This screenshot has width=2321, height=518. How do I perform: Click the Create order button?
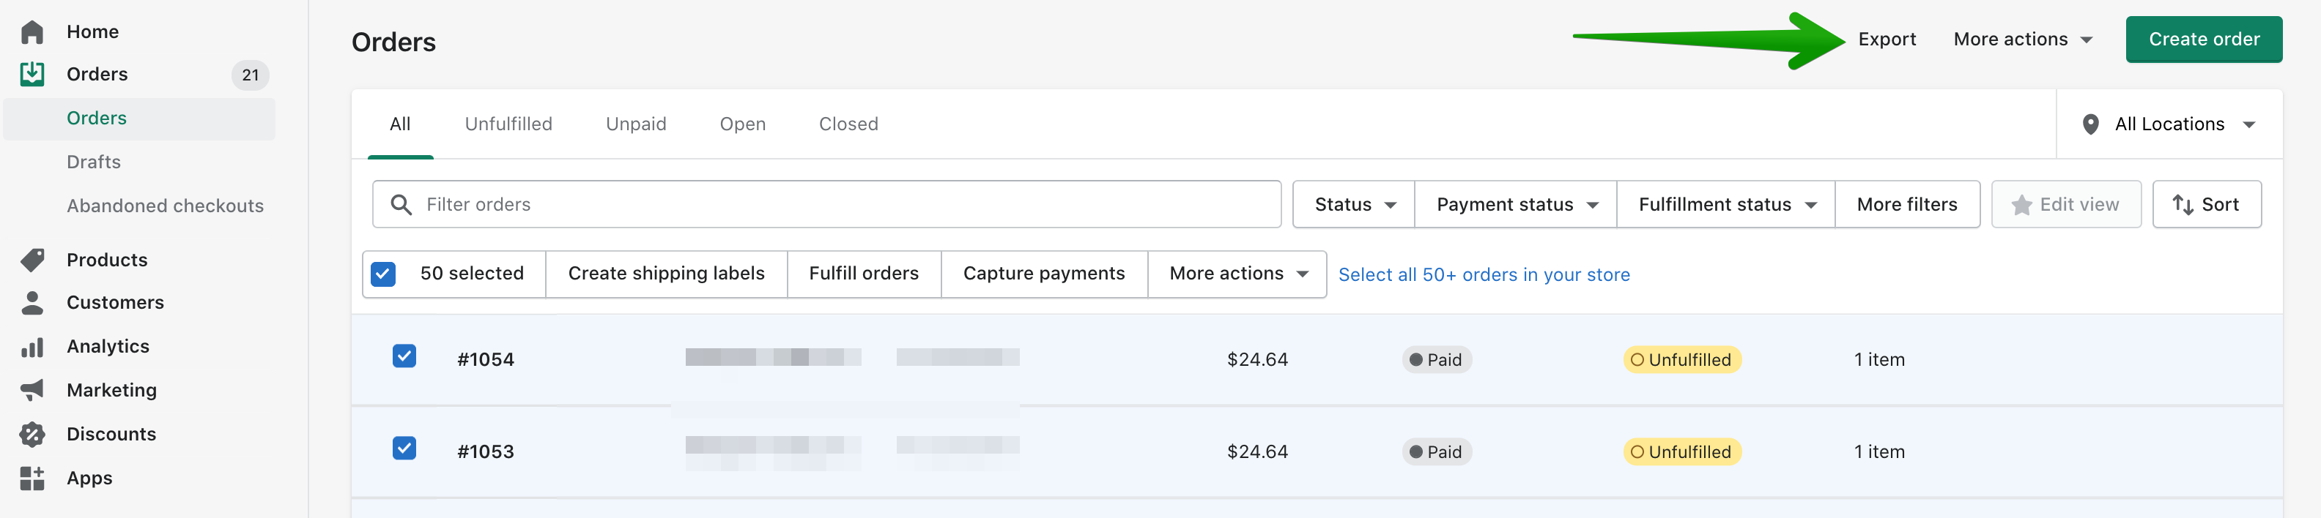point(2203,40)
